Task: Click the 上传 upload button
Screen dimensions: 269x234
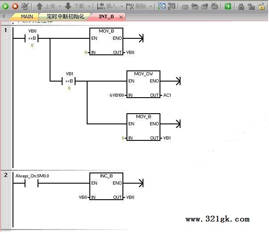Action: pos(46,6)
